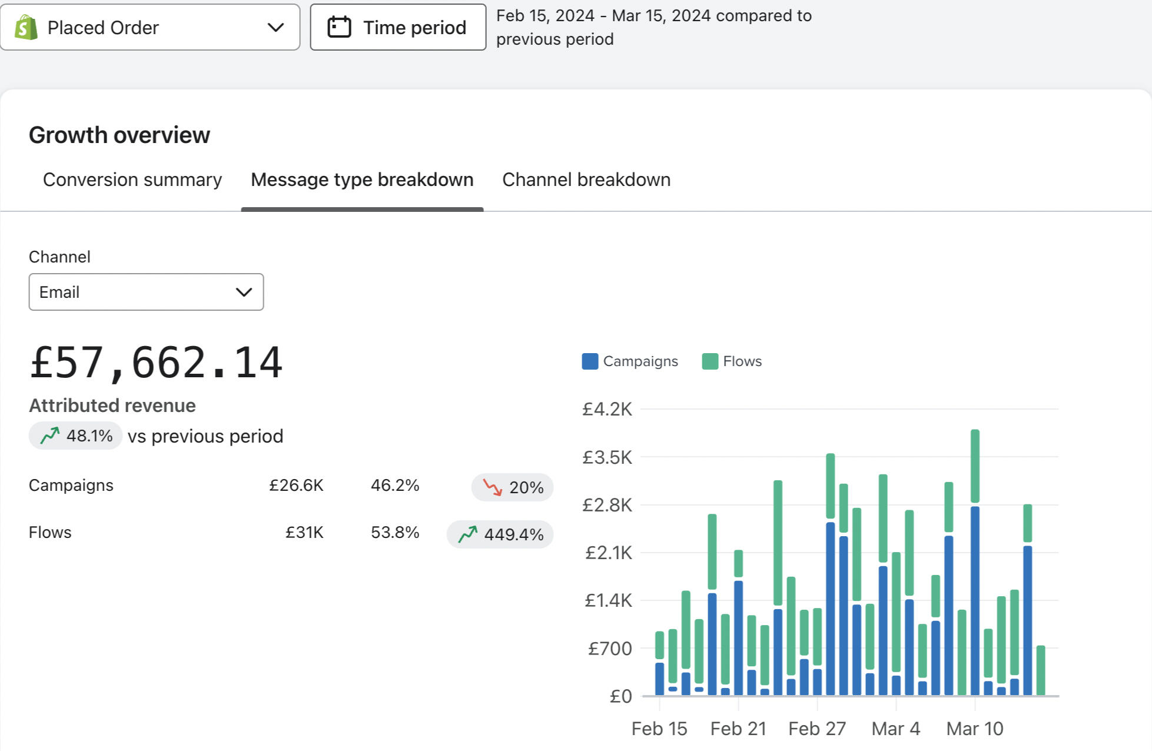1152x751 pixels.
Task: Click the green trend arrow beside 449.4%
Action: pos(467,534)
